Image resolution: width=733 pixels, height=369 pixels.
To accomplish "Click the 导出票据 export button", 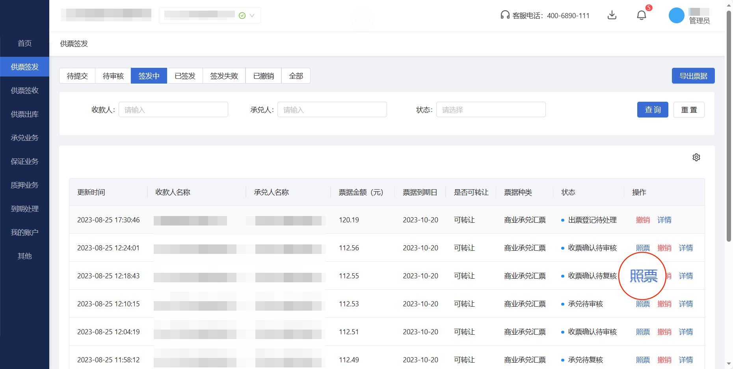I will [693, 76].
